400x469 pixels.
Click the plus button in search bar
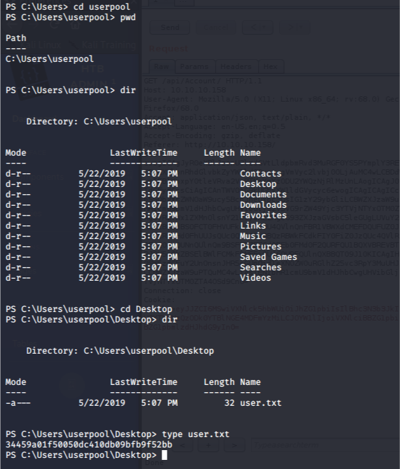coord(210,446)
